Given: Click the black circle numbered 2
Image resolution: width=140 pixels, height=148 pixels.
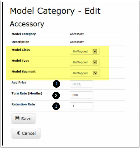Looking at the screenshot, I should pyautogui.click(x=56, y=95).
